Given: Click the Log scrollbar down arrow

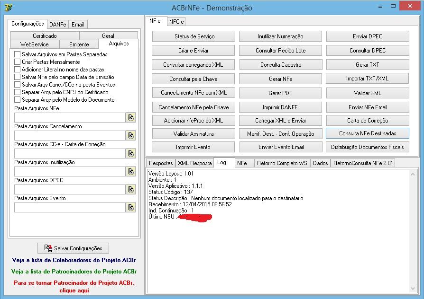Looking at the screenshot, I should tap(413, 289).
